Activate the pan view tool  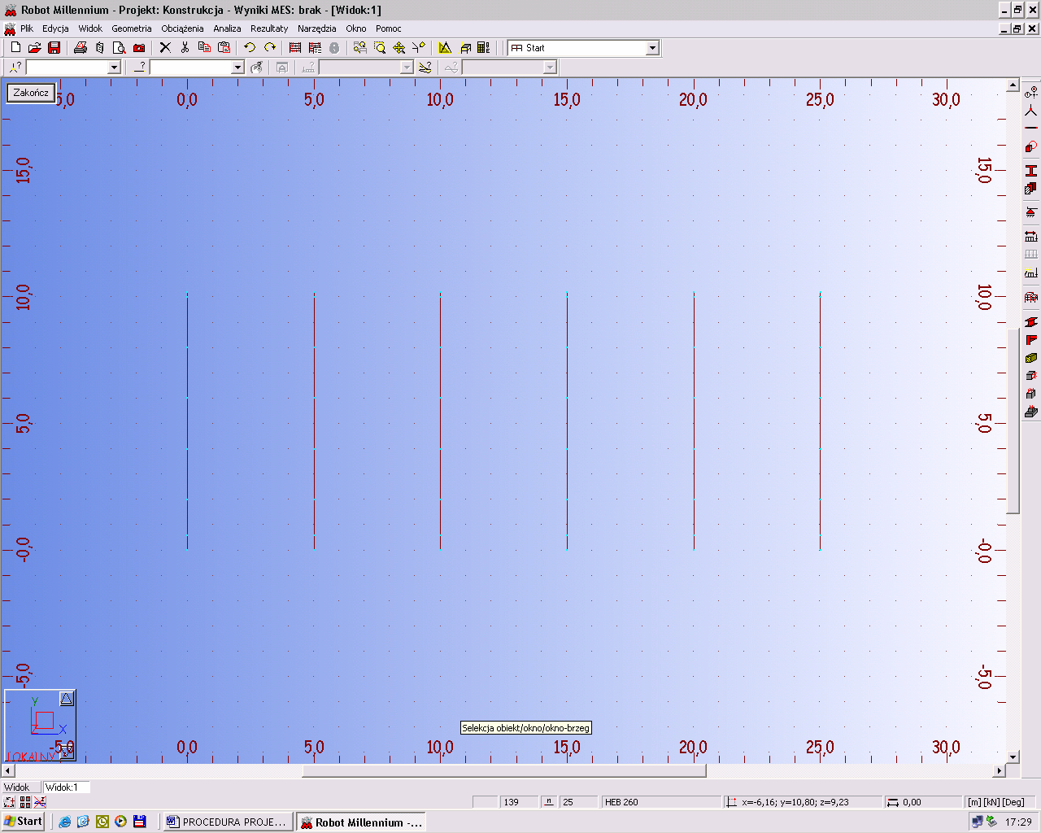[399, 48]
